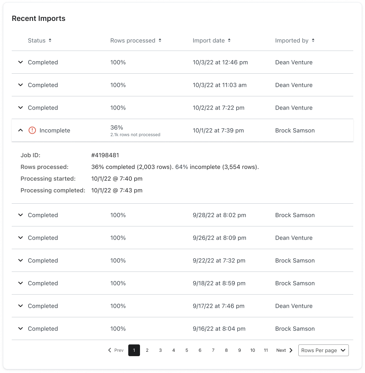The image size is (365, 373).
Task: Expand the 9/22/22 7:32 pm import row
Action: click(x=21, y=261)
